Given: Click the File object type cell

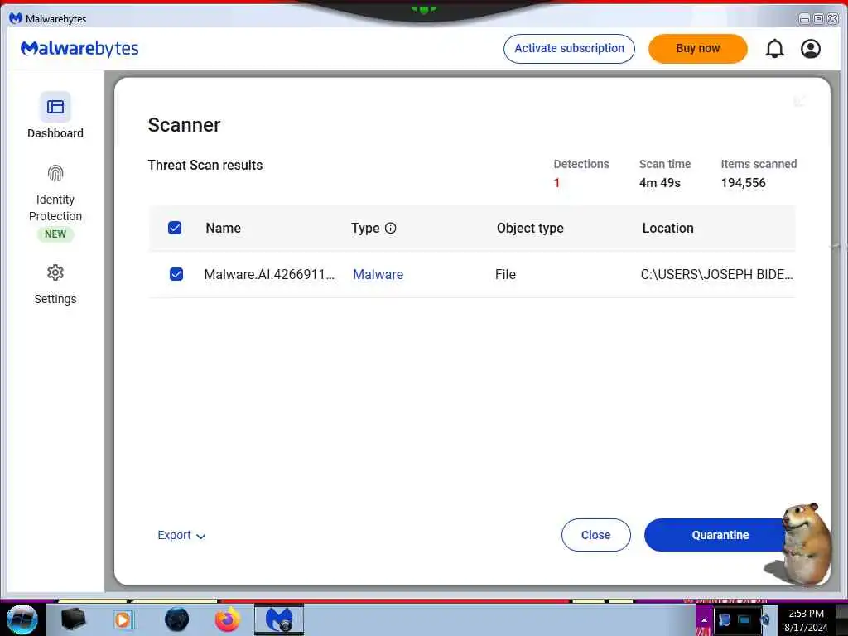Looking at the screenshot, I should tap(506, 274).
